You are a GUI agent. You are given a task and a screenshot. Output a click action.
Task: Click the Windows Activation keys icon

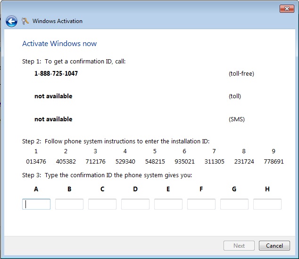click(x=25, y=21)
